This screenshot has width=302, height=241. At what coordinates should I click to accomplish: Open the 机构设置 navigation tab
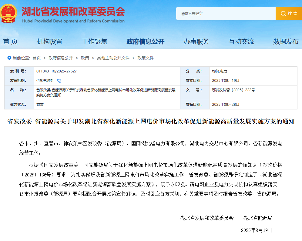tap(49, 42)
